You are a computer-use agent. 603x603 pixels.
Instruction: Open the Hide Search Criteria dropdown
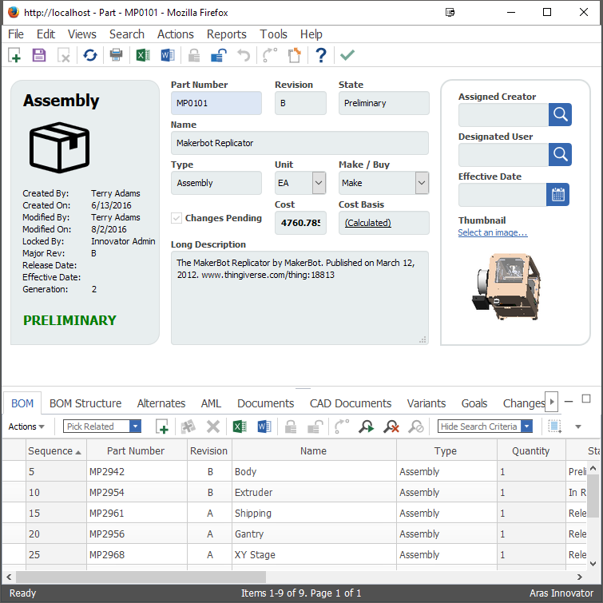point(527,426)
